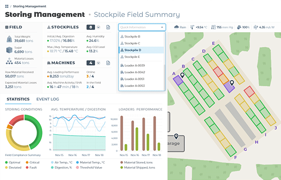Click the Avg. Humidity 24.6% value

point(93,41)
